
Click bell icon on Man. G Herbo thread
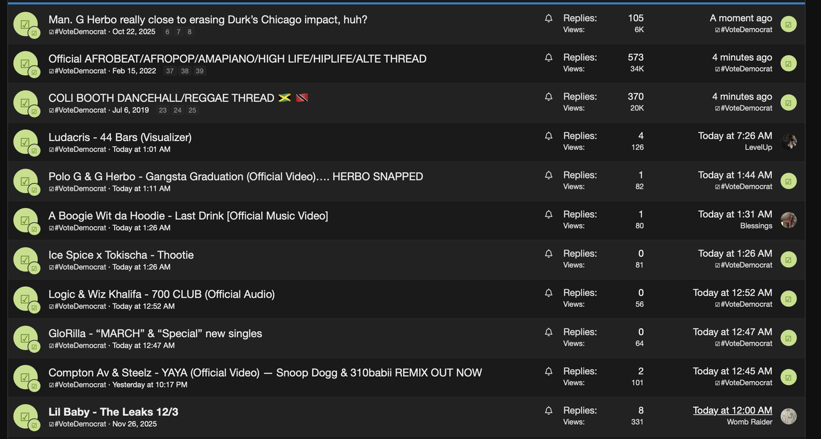coord(548,19)
